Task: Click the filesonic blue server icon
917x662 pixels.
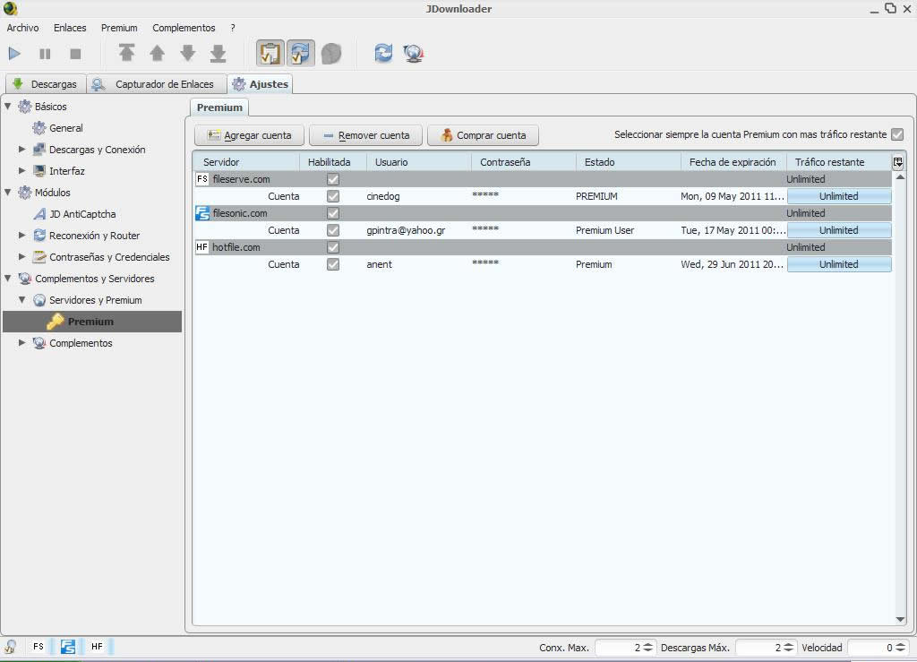Action: tap(202, 213)
